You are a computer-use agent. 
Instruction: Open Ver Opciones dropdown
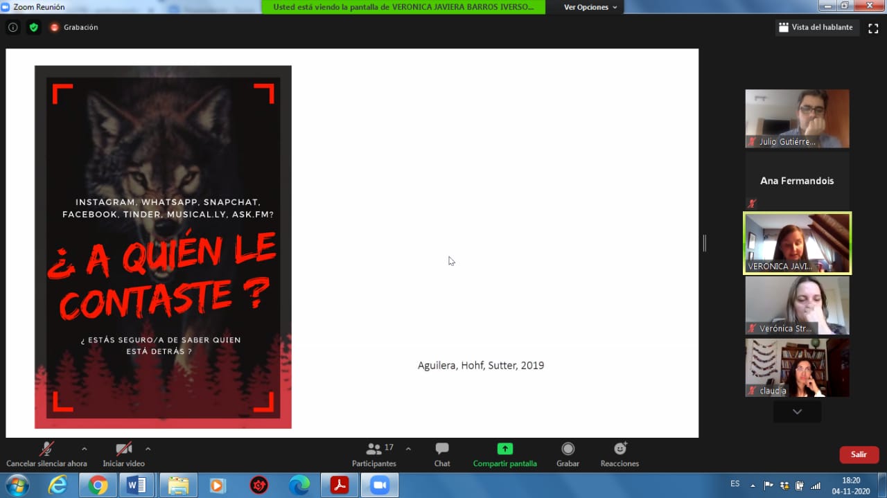590,7
